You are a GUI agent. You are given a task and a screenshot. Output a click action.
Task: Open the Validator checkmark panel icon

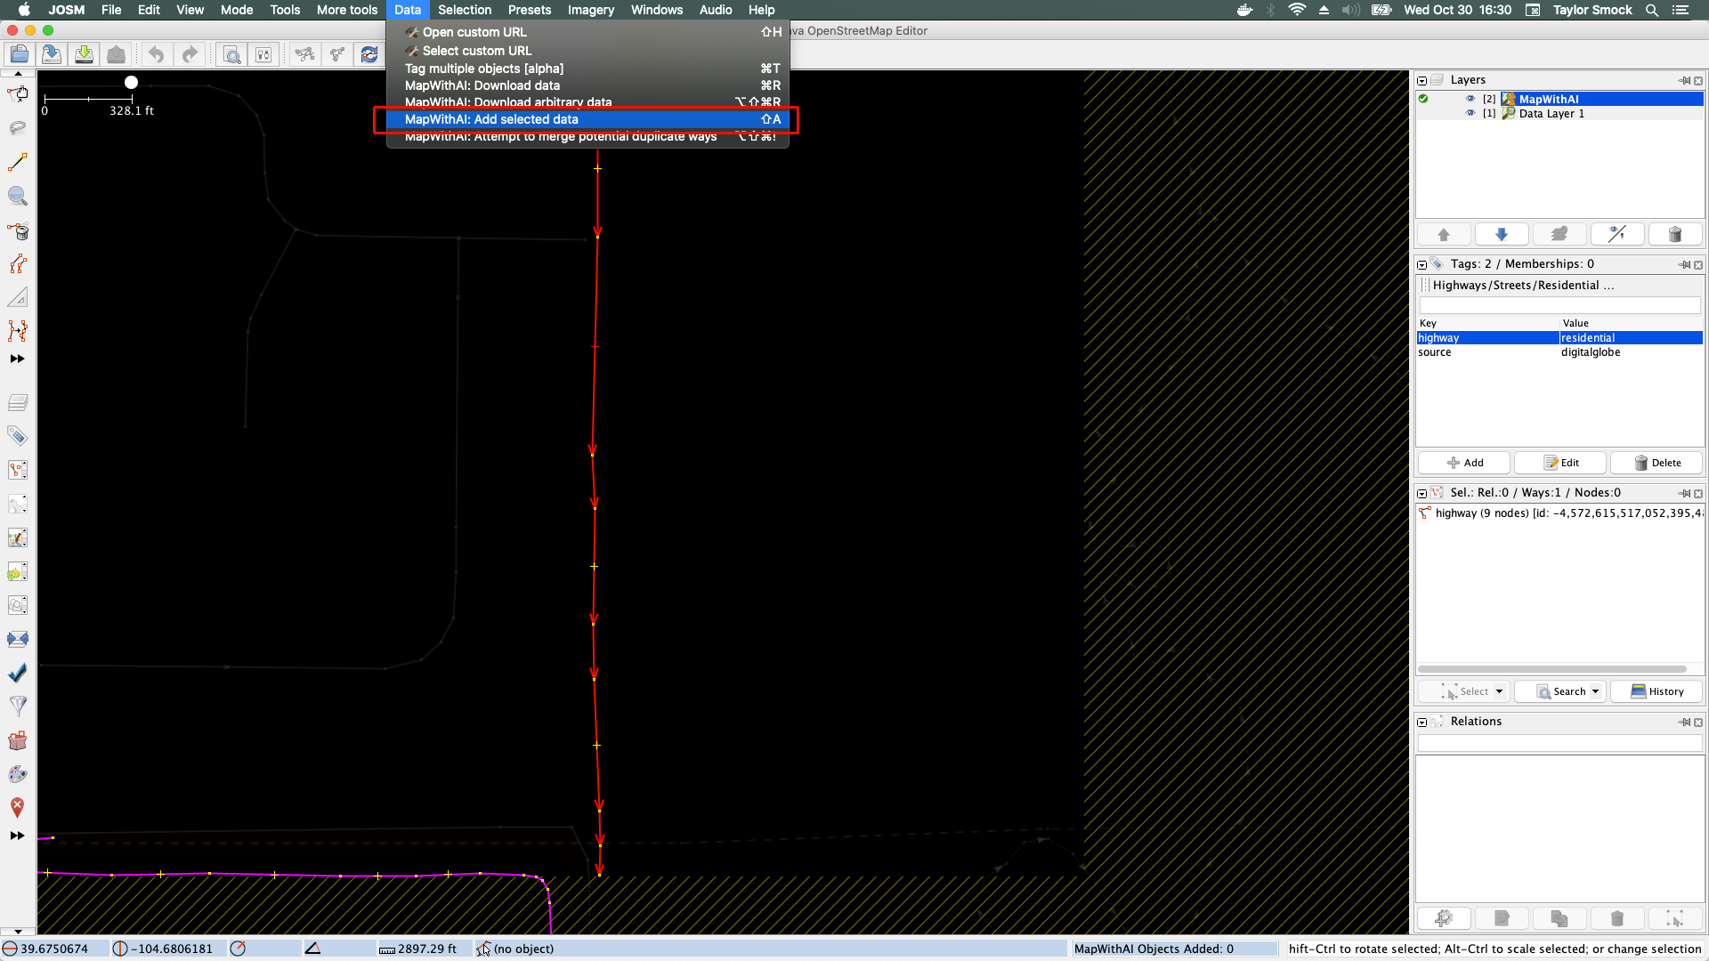[18, 673]
